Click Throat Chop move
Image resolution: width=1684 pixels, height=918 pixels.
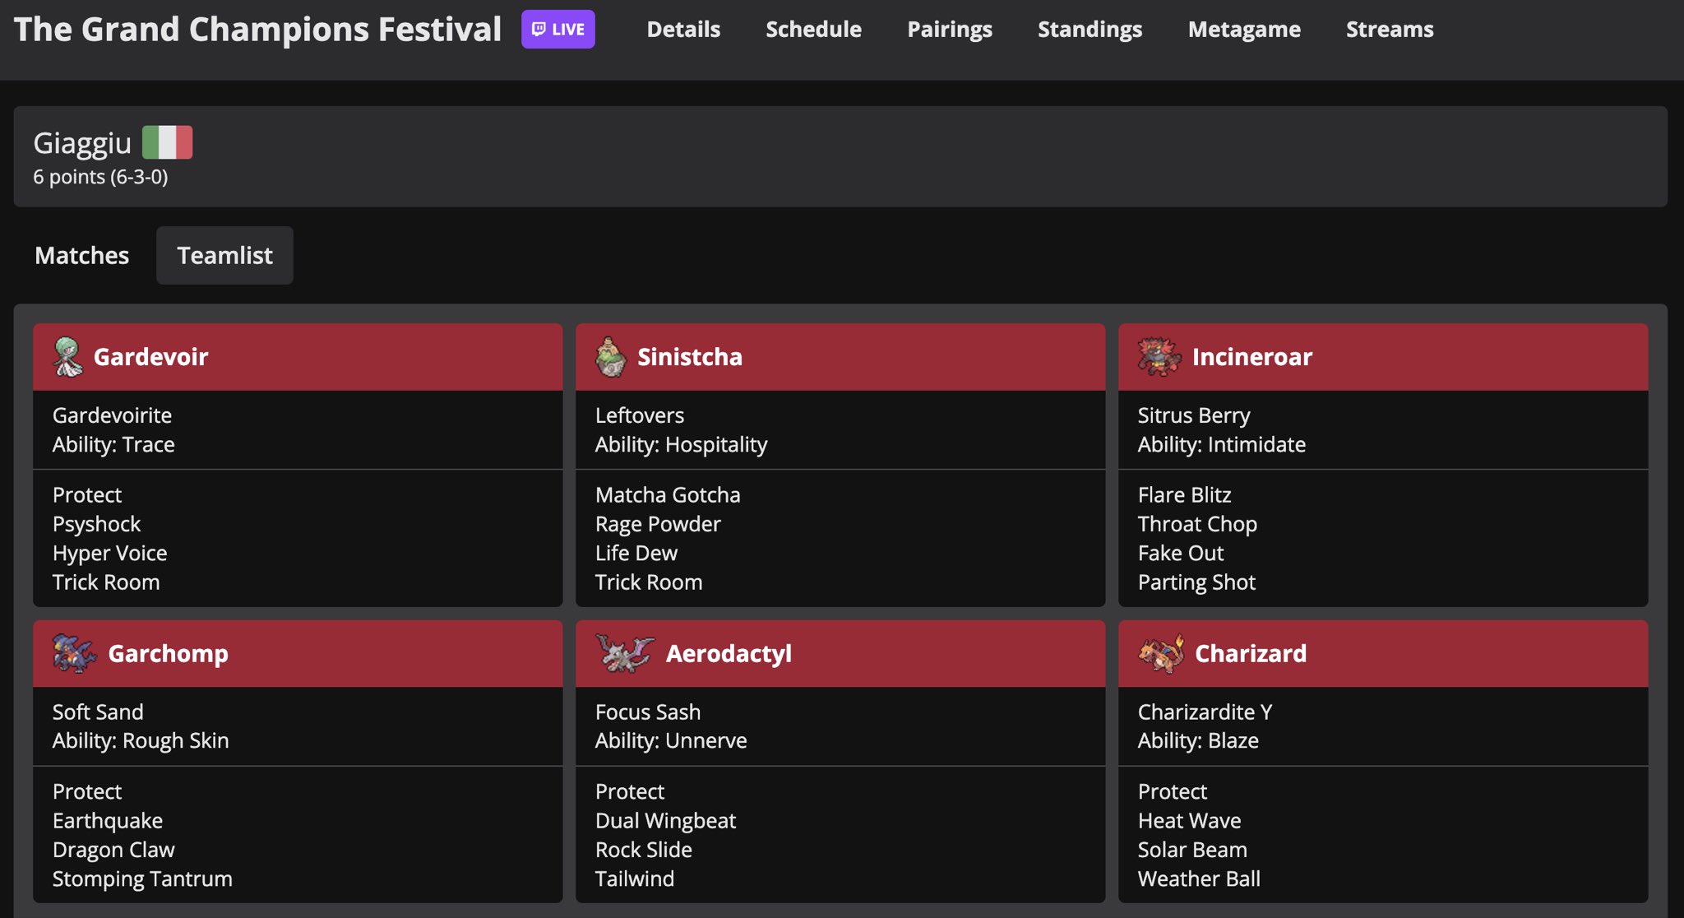pos(1197,524)
